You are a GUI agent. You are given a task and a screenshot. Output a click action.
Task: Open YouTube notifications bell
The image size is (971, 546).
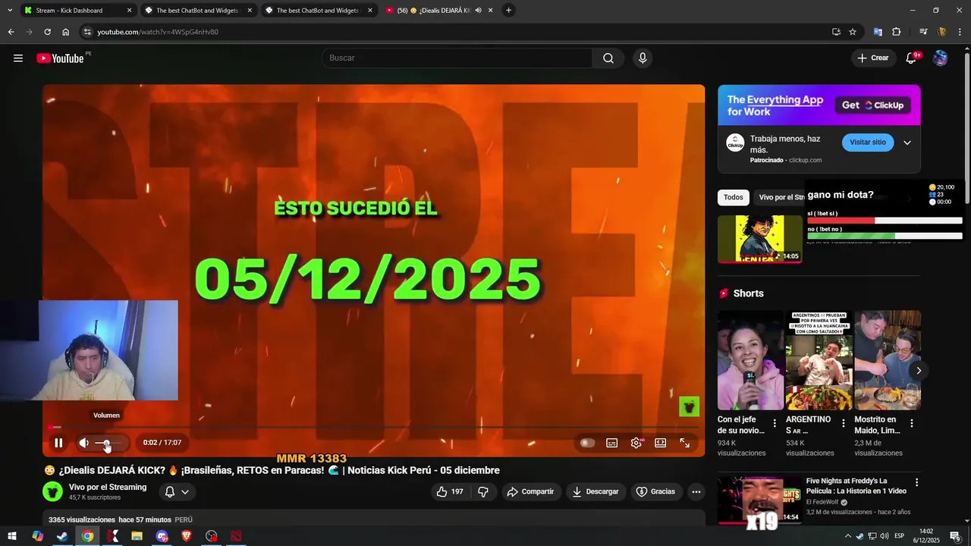click(x=911, y=58)
